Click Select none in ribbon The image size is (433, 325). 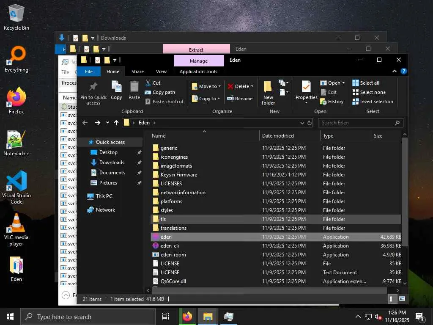(x=369, y=92)
